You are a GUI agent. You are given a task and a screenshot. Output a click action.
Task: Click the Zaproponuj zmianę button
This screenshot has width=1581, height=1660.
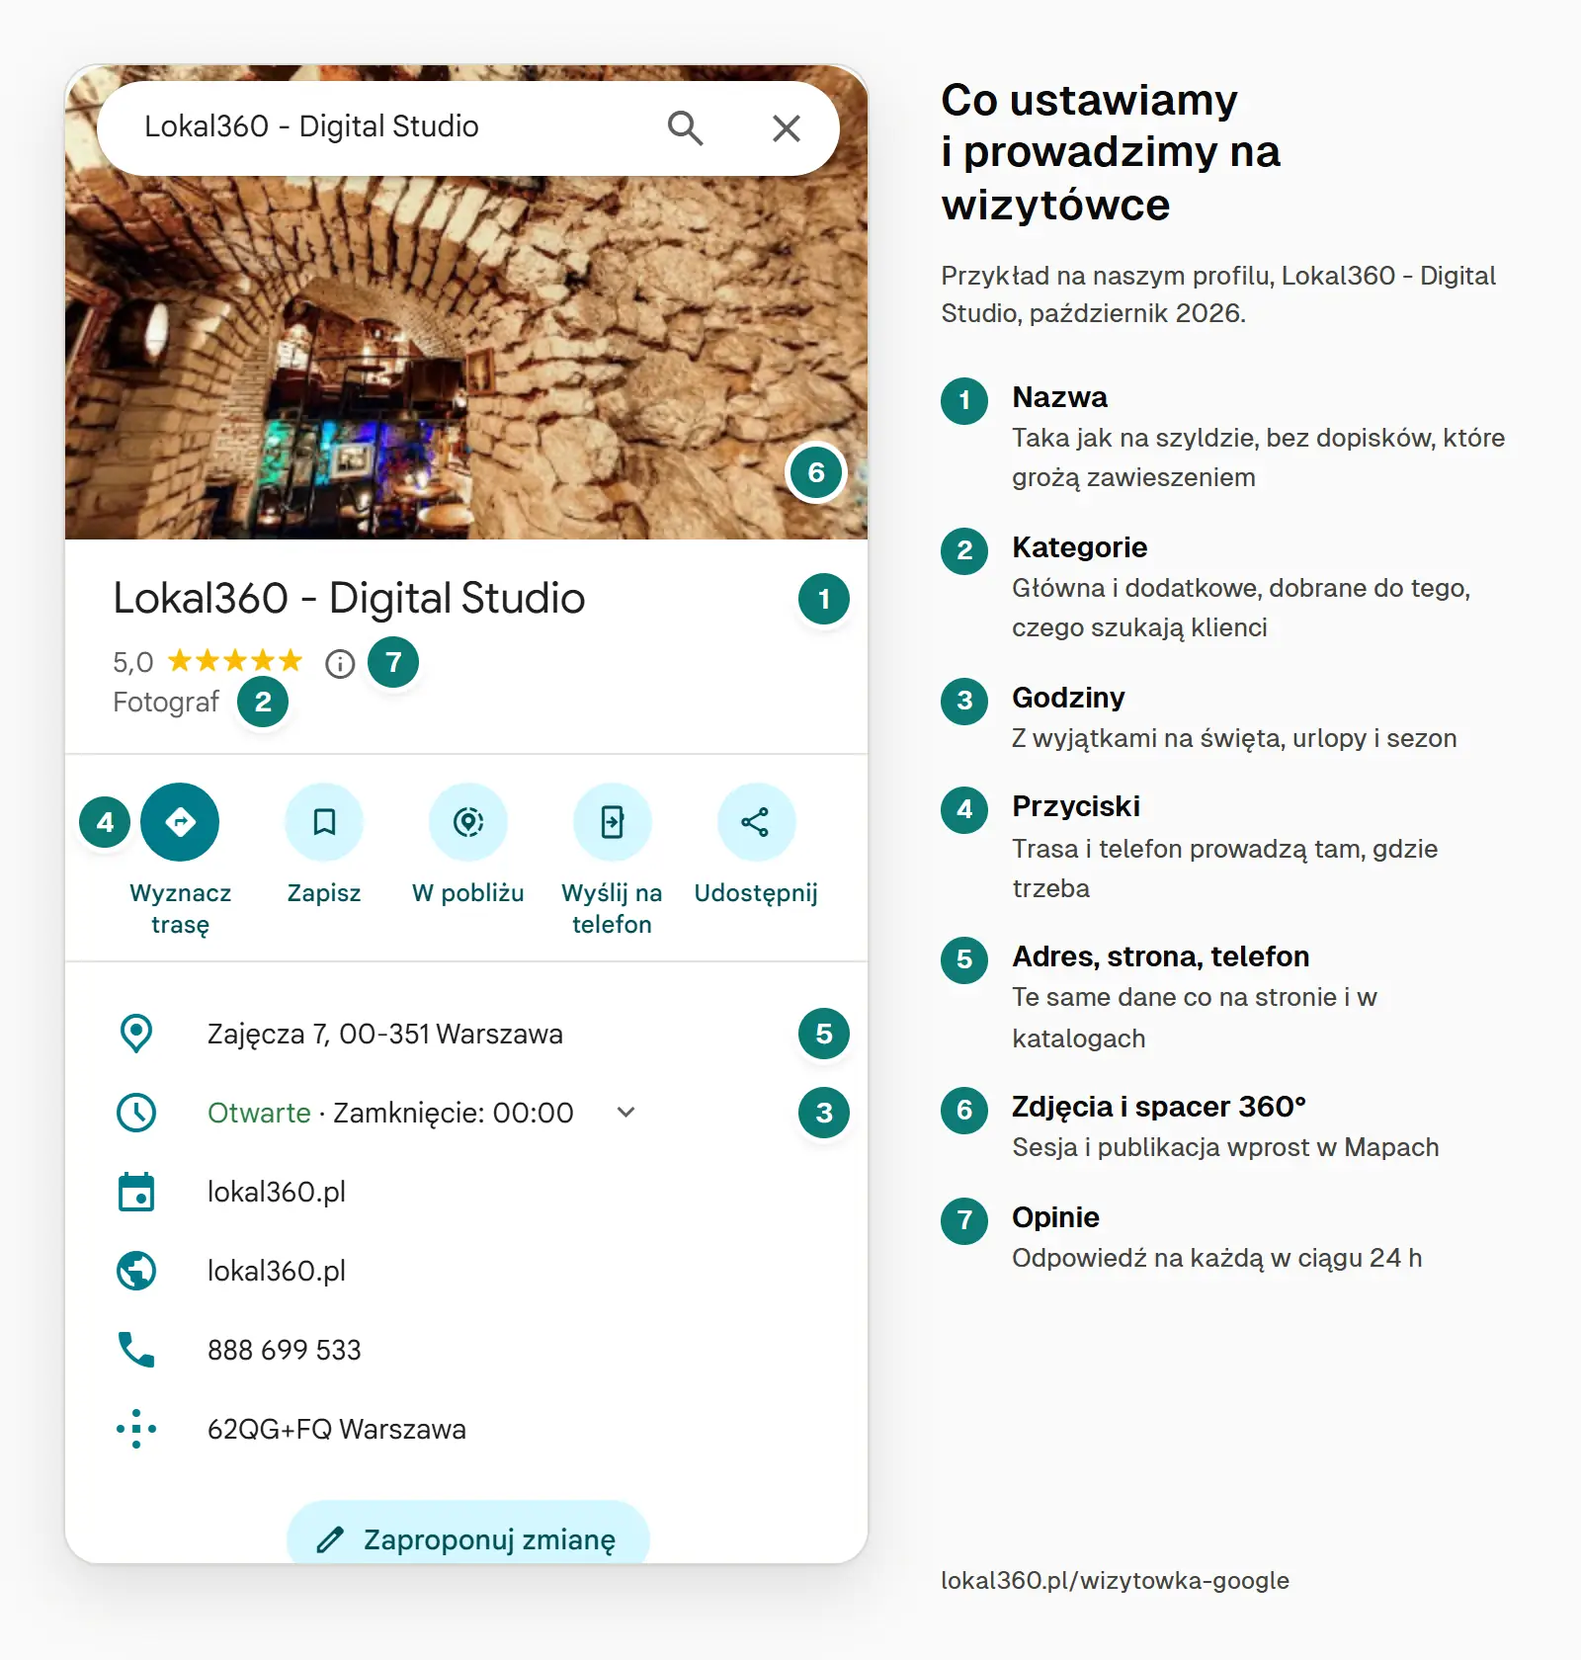point(468,1534)
